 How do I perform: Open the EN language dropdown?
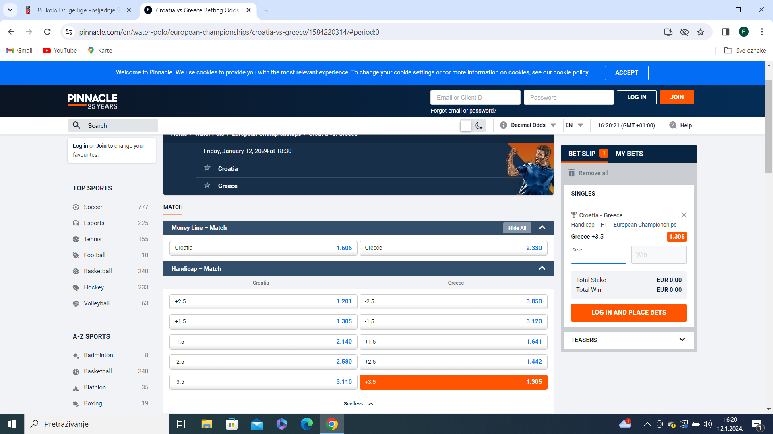574,125
